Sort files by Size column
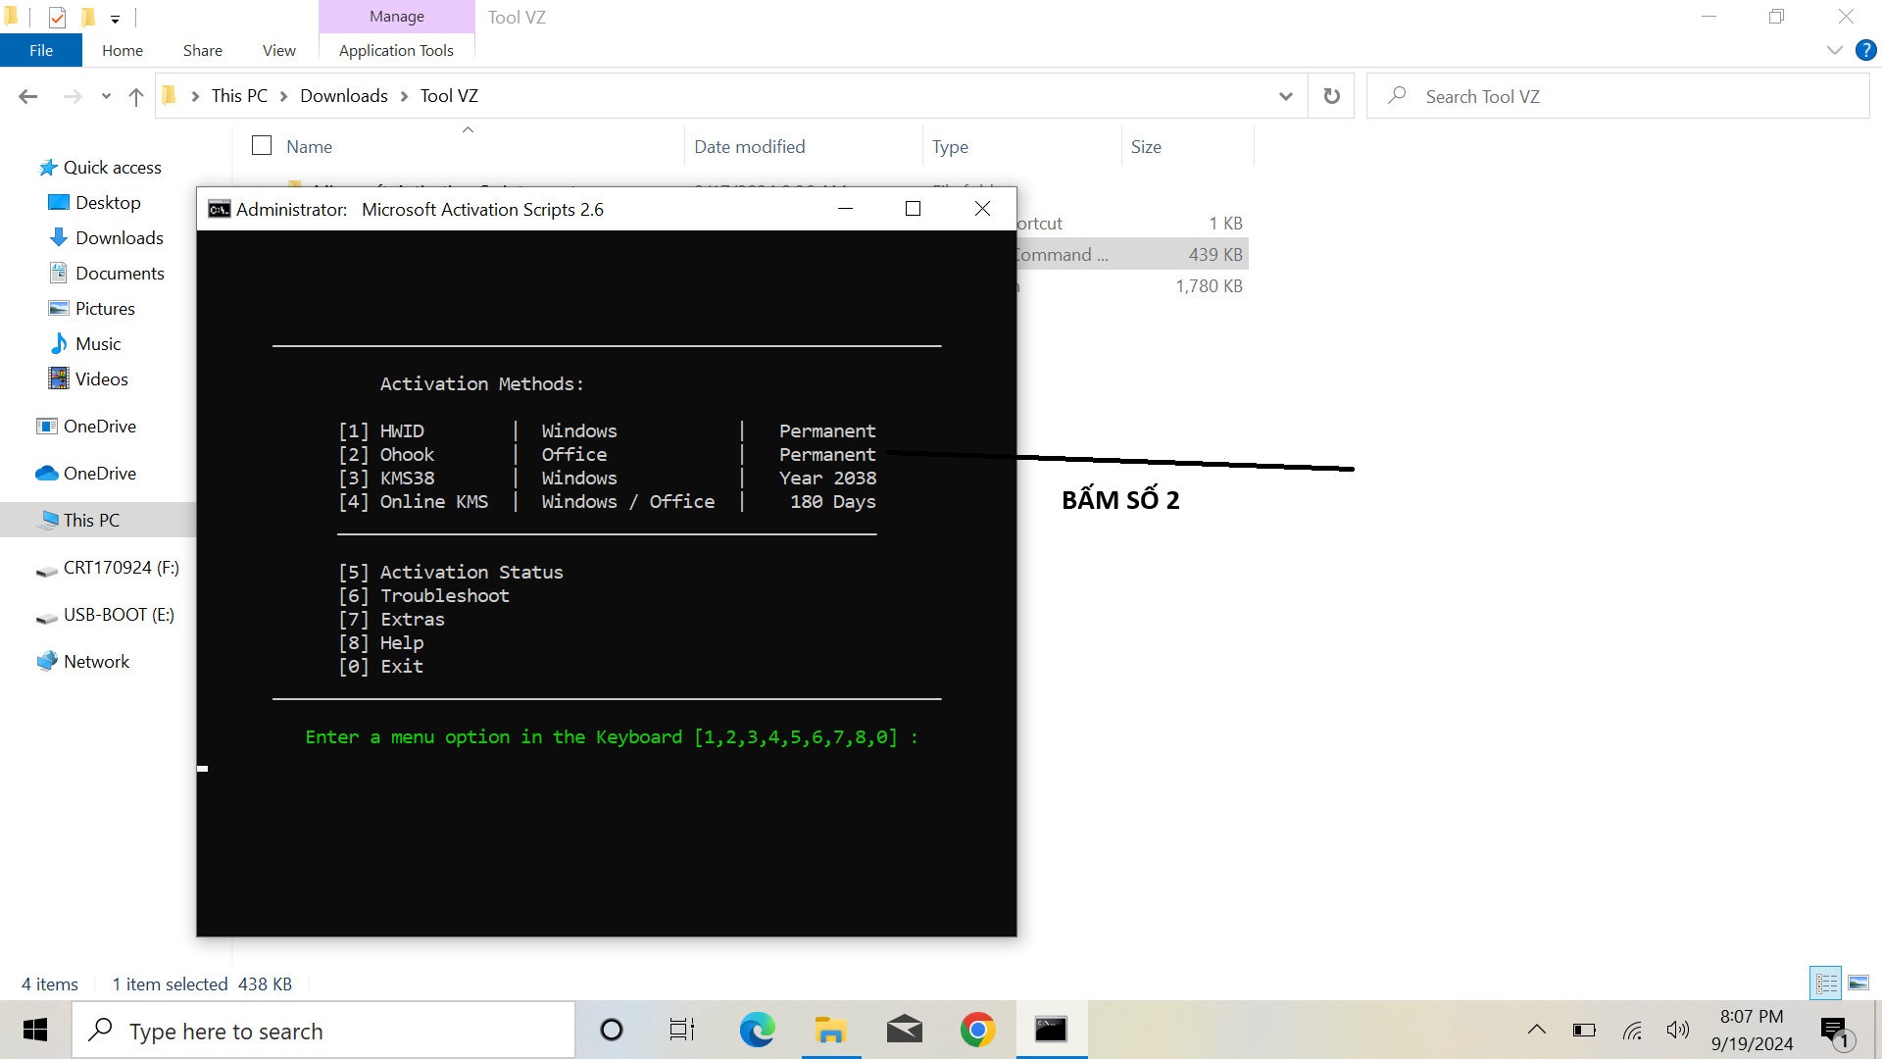 (1146, 146)
